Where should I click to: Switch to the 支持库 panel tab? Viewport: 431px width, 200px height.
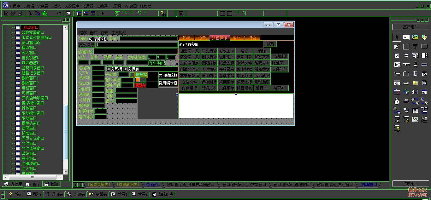point(14,184)
